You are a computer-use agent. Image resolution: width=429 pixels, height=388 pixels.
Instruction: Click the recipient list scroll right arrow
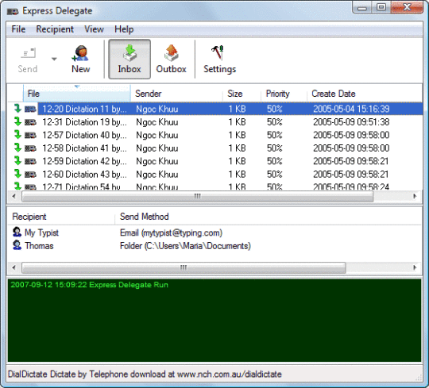[x=415, y=267]
